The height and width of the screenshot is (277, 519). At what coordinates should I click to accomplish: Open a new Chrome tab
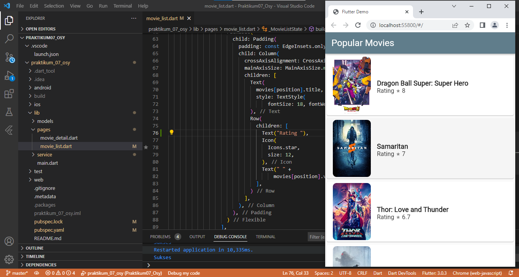[421, 12]
